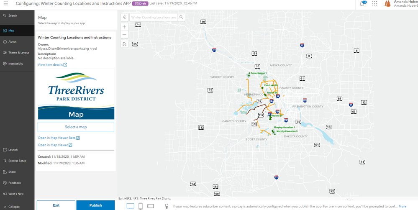The height and width of the screenshot is (210, 418).
Task: Open in Map Viewer Beta link
Action: (x=59, y=138)
